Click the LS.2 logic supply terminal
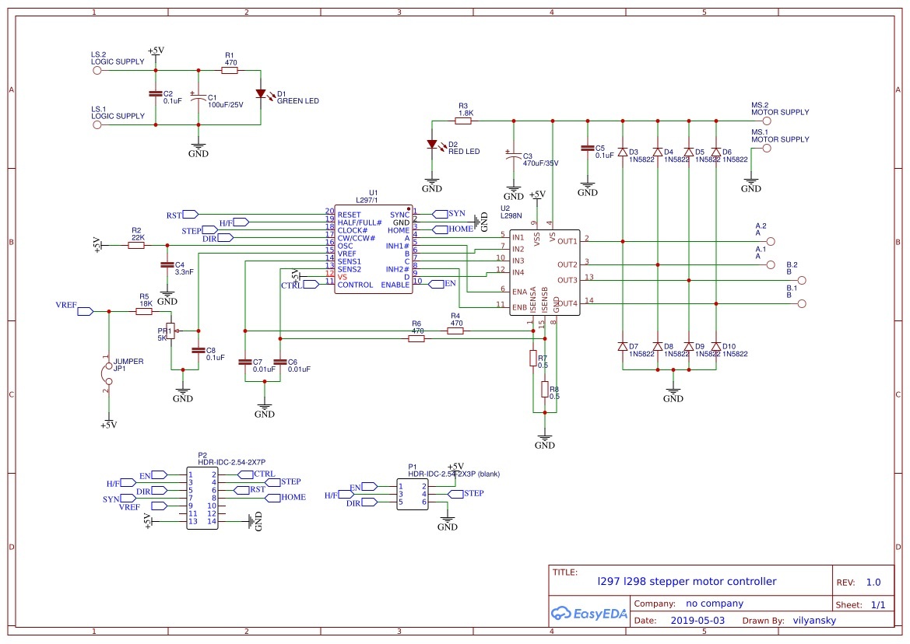 pyautogui.click(x=97, y=70)
